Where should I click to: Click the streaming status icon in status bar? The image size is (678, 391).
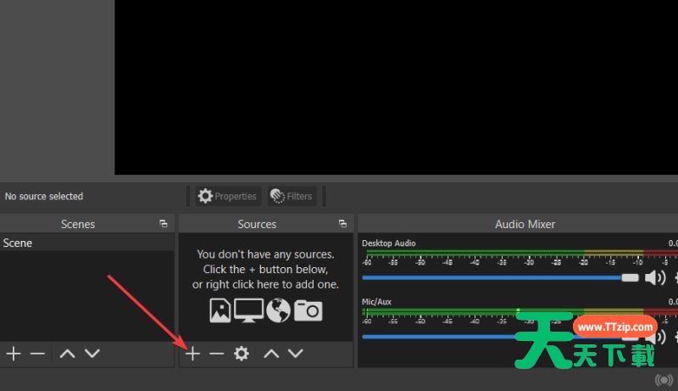tap(667, 380)
